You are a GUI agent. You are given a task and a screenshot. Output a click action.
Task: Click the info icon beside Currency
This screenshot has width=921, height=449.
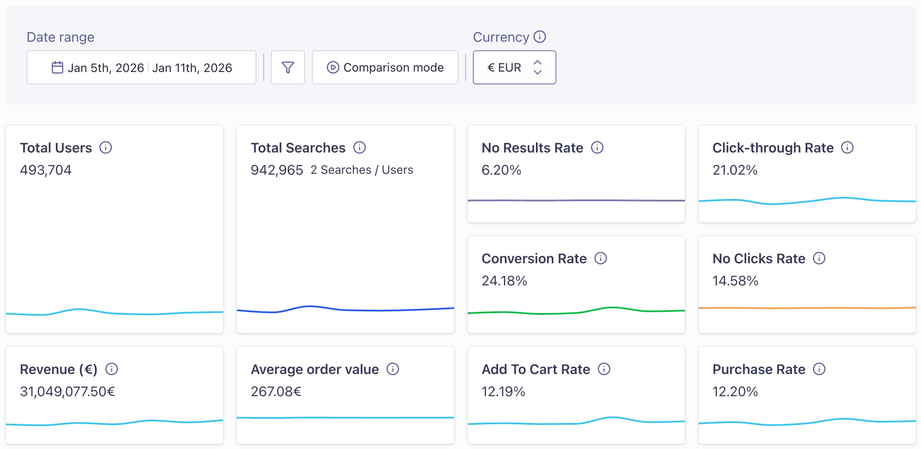coord(540,37)
